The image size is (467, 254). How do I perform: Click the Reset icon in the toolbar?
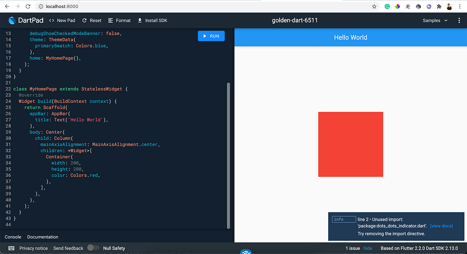[84, 20]
